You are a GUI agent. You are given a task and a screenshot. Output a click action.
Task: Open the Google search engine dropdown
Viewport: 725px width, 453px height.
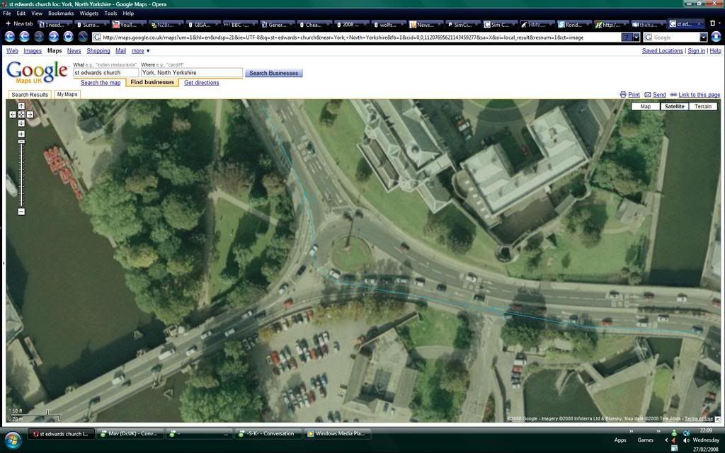[x=703, y=38]
